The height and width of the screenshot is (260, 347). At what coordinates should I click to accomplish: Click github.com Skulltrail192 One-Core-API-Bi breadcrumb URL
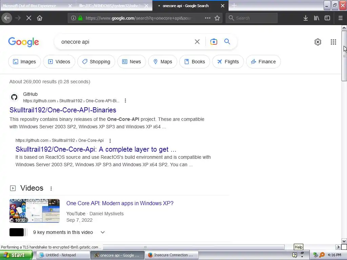[71, 101]
